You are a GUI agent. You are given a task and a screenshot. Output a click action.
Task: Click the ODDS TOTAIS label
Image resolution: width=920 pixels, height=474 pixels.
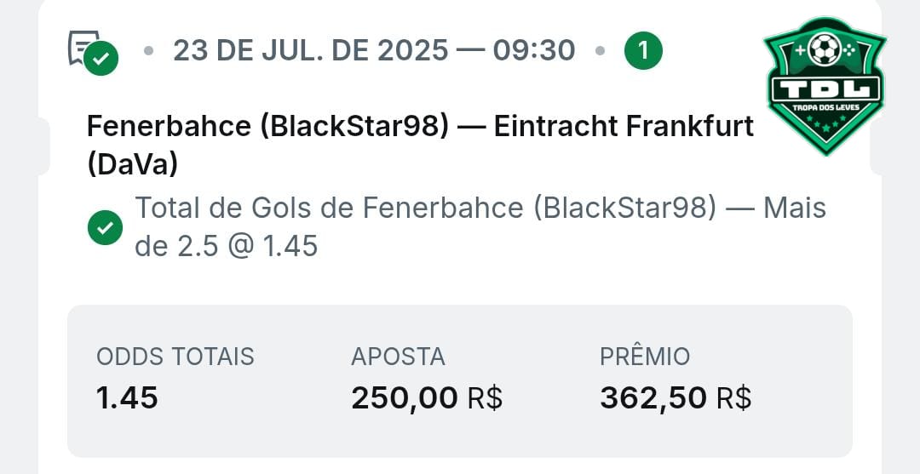pos(175,357)
